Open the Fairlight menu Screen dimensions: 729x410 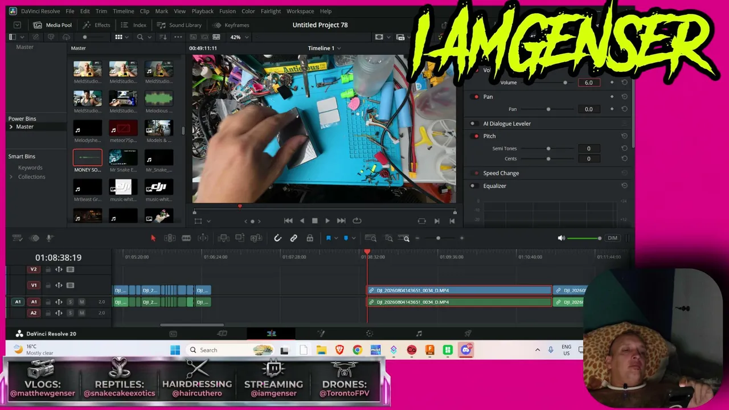(271, 11)
